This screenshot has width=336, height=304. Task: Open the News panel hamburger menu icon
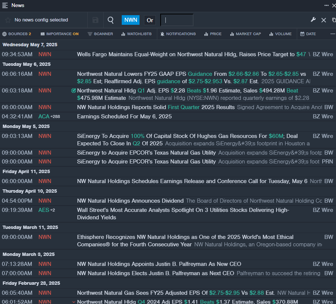(x=5, y=5)
